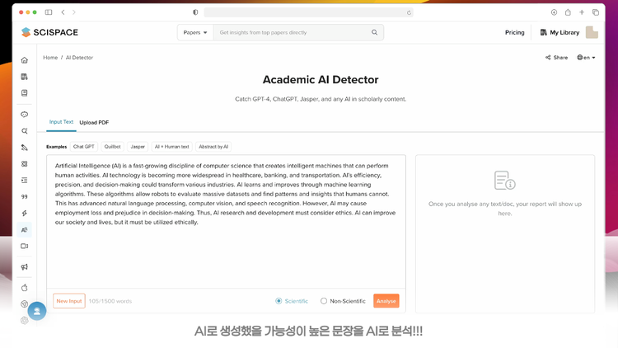This screenshot has width=618, height=348.
Task: Click inside the text input area
Action: (x=227, y=221)
